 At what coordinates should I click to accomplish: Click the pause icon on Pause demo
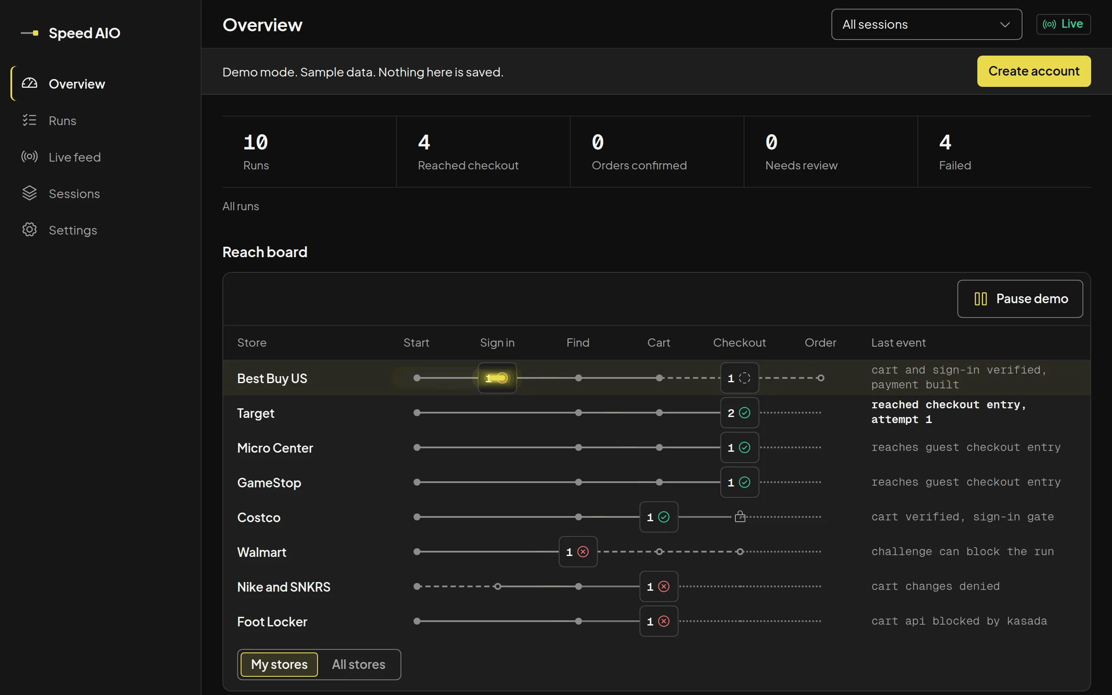click(980, 299)
